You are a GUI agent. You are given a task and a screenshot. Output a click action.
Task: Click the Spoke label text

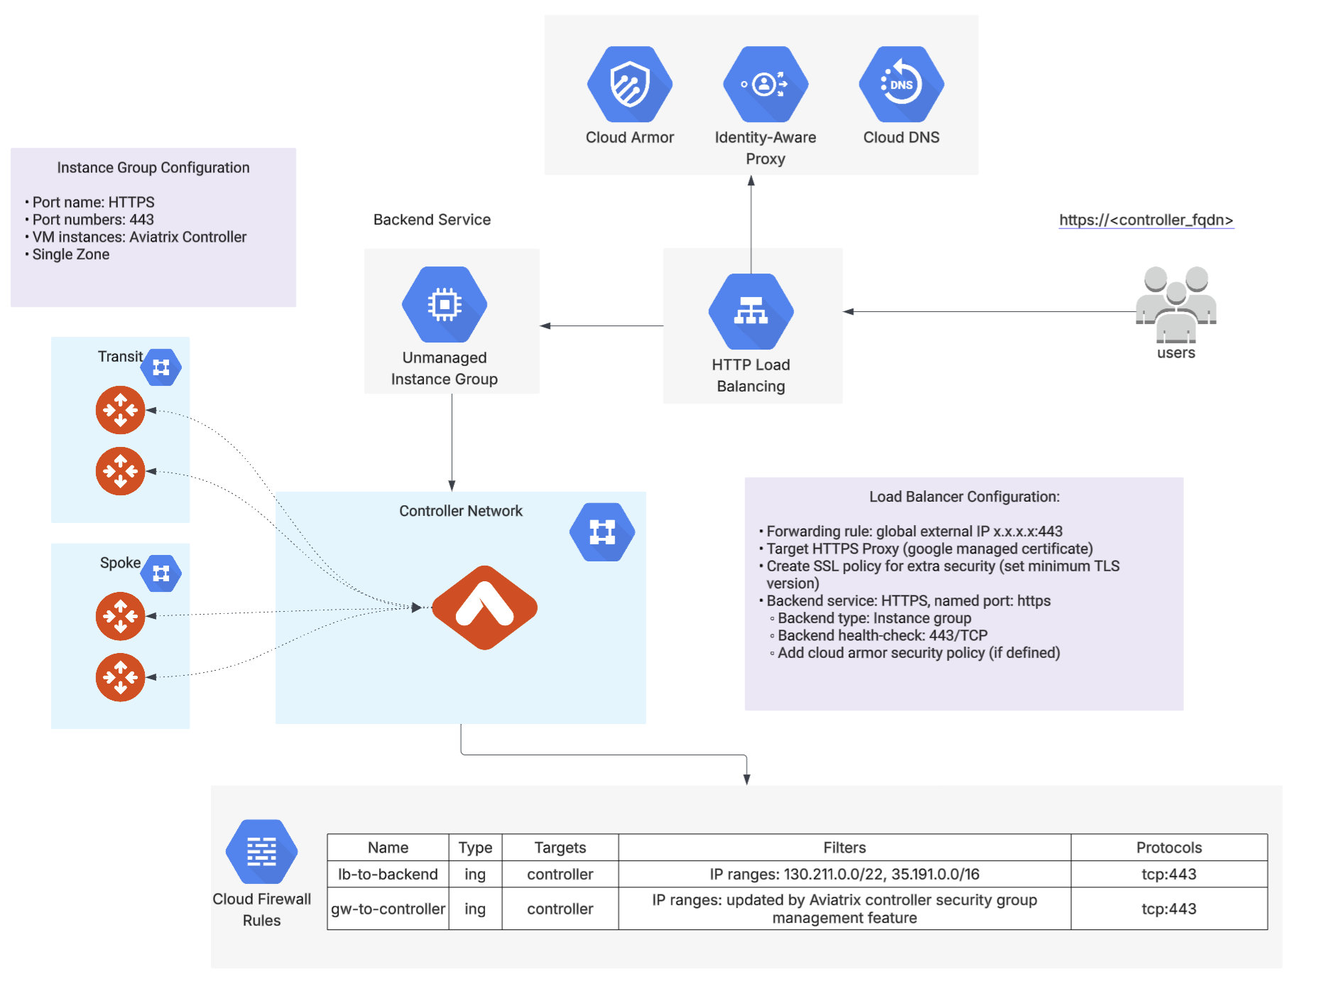(120, 563)
